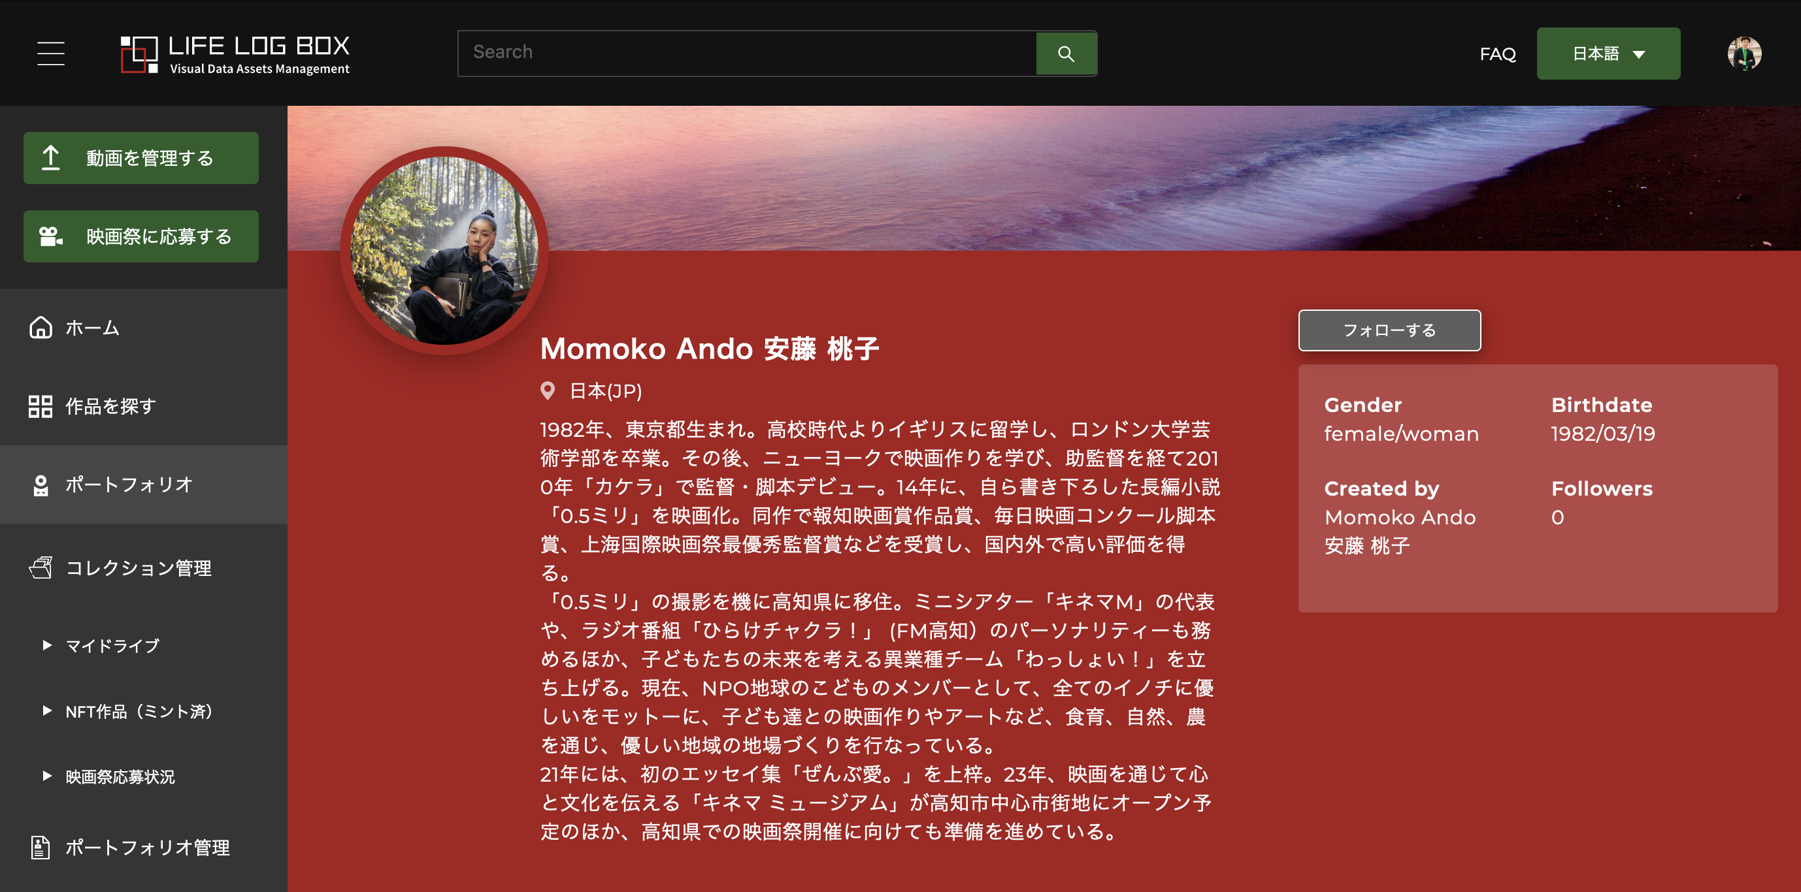
Task: Click the home icon in sidebar
Action: coord(41,327)
